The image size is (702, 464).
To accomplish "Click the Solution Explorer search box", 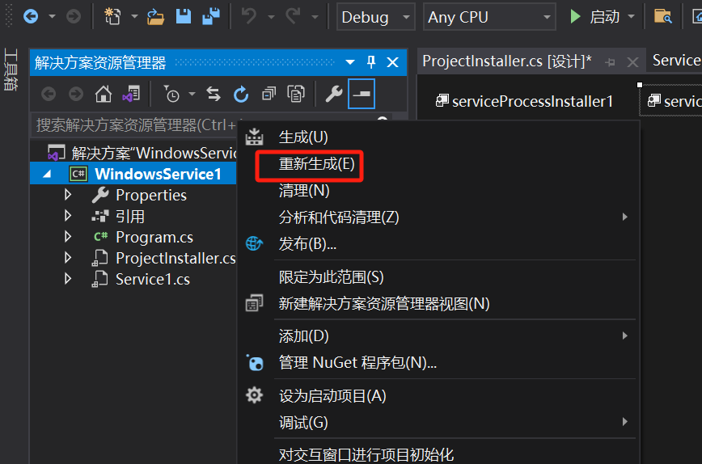I will (x=210, y=124).
